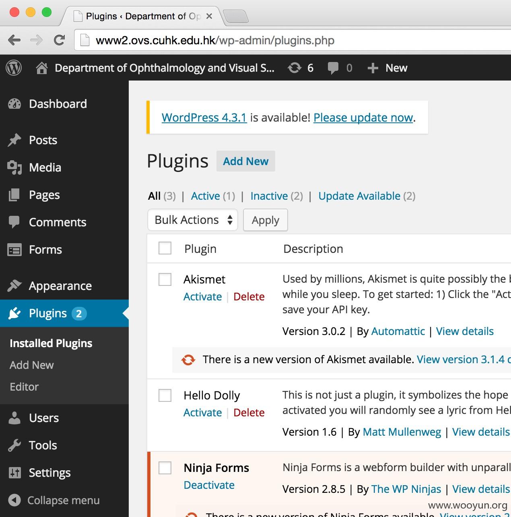Click the Collapse menu arrow icon
Viewport: 511px width, 517px height.
coord(14,500)
